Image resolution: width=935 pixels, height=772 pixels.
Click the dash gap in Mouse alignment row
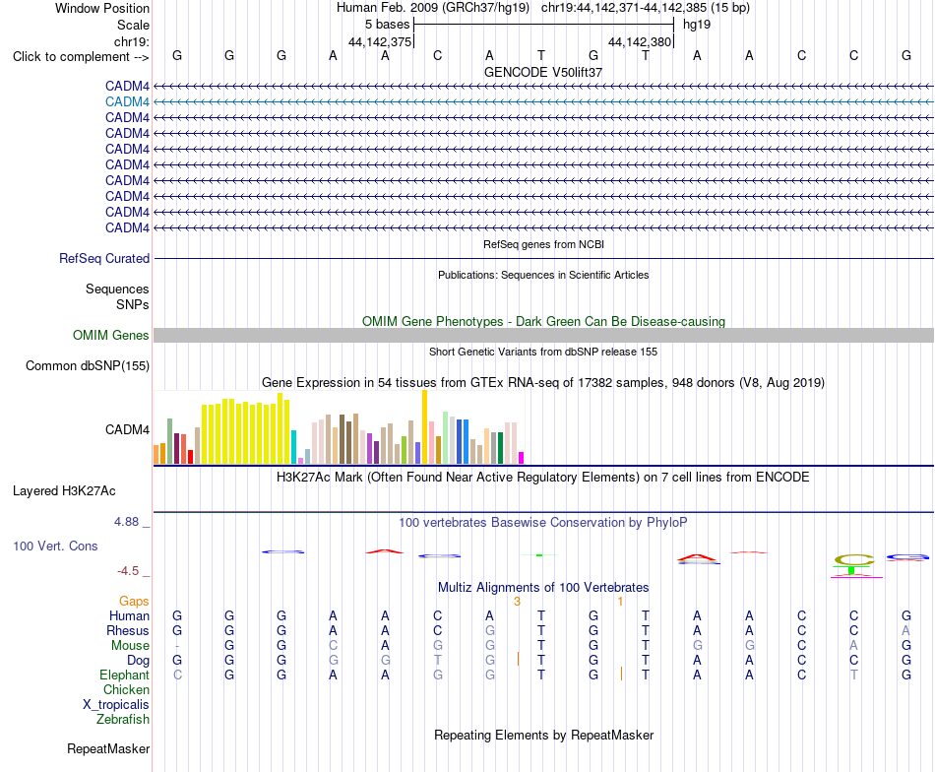coord(177,646)
